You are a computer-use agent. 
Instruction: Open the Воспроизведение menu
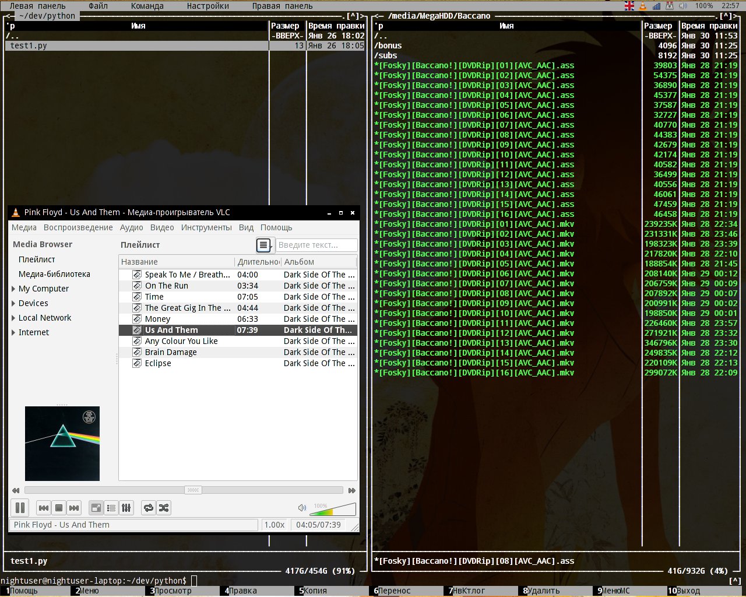[78, 227]
